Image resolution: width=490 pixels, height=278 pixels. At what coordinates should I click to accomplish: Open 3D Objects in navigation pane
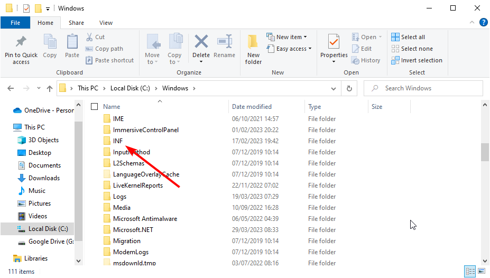[38, 140]
